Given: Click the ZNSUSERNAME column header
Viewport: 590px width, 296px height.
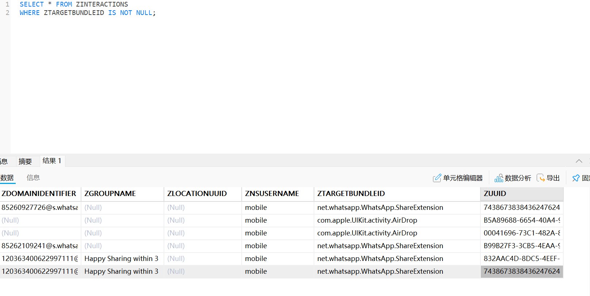Looking at the screenshot, I should [x=272, y=194].
